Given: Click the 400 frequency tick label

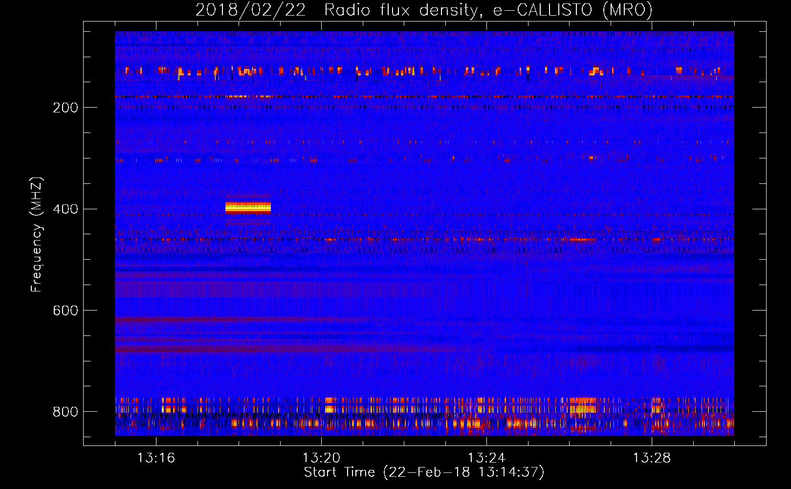Looking at the screenshot, I should (x=66, y=209).
